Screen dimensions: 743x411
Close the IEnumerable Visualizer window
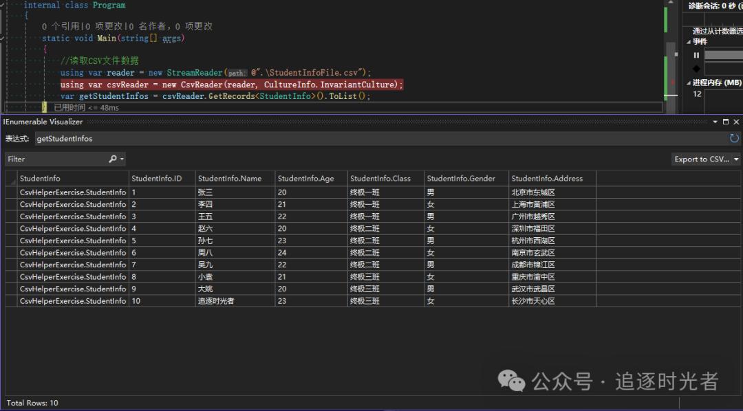[x=736, y=122]
